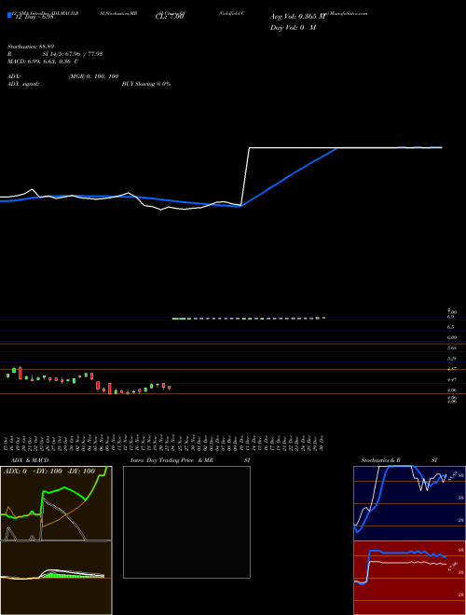Open the red RSI chart panel
This screenshot has width=466, height=615.
pyautogui.click(x=409, y=578)
